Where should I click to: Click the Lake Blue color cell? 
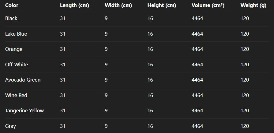(16, 34)
